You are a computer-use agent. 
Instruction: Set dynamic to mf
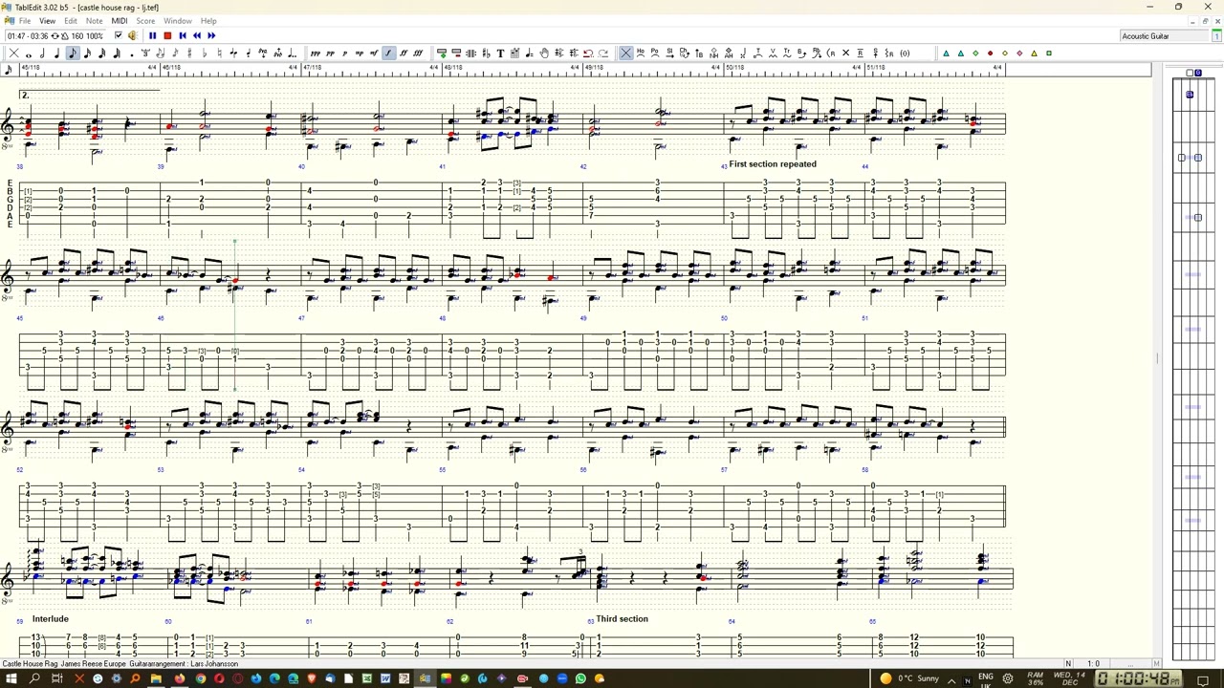[x=374, y=54]
